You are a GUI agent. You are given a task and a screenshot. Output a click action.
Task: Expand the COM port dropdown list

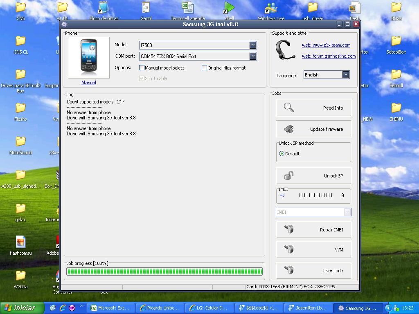coord(253,56)
